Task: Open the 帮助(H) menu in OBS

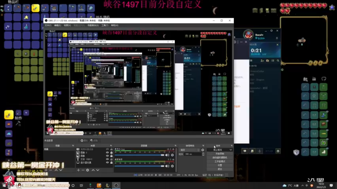Action: coord(115,25)
